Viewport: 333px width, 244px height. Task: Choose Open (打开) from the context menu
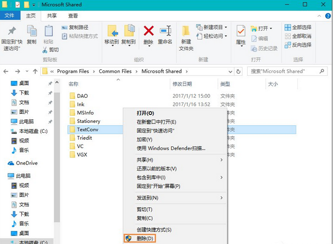click(175, 113)
